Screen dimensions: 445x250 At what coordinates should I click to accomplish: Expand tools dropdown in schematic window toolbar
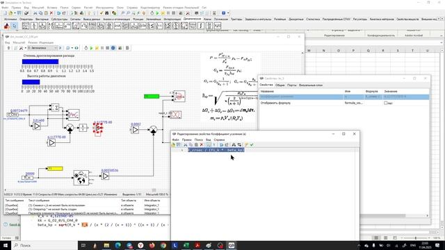pos(25,48)
